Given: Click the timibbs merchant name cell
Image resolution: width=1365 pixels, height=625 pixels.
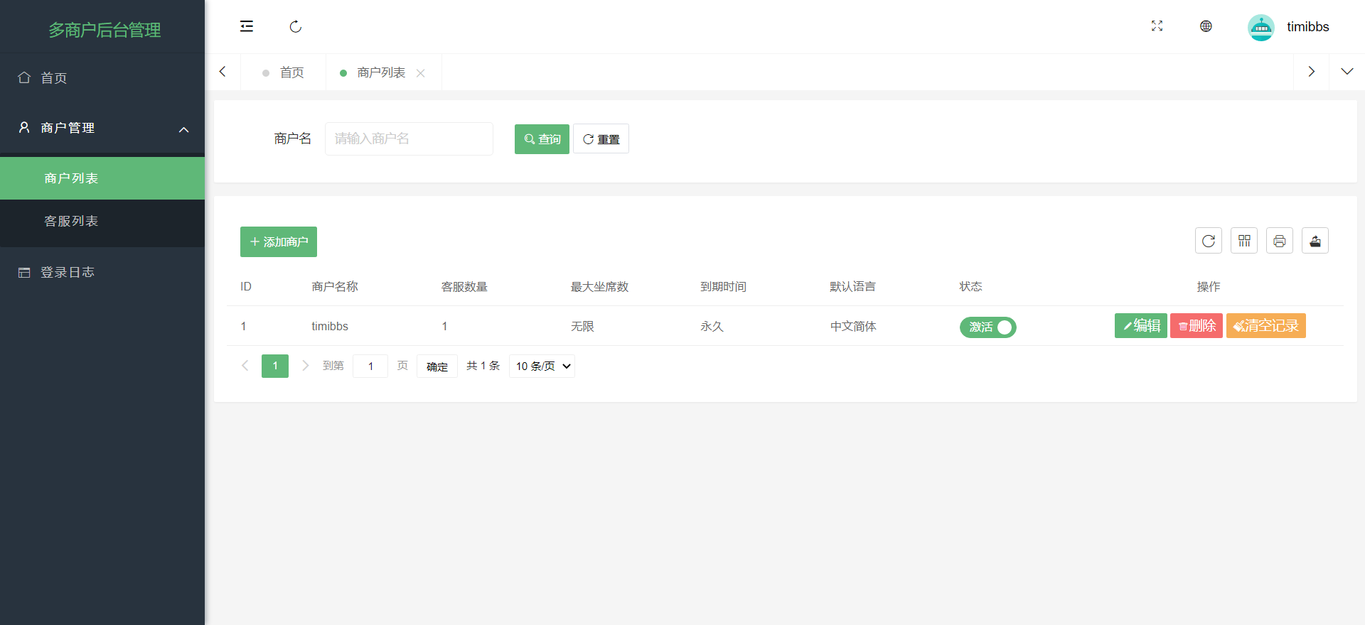Looking at the screenshot, I should 330,327.
